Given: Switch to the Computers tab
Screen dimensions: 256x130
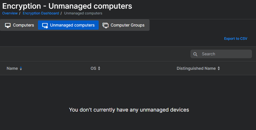Looking at the screenshot, I should (x=23, y=25).
